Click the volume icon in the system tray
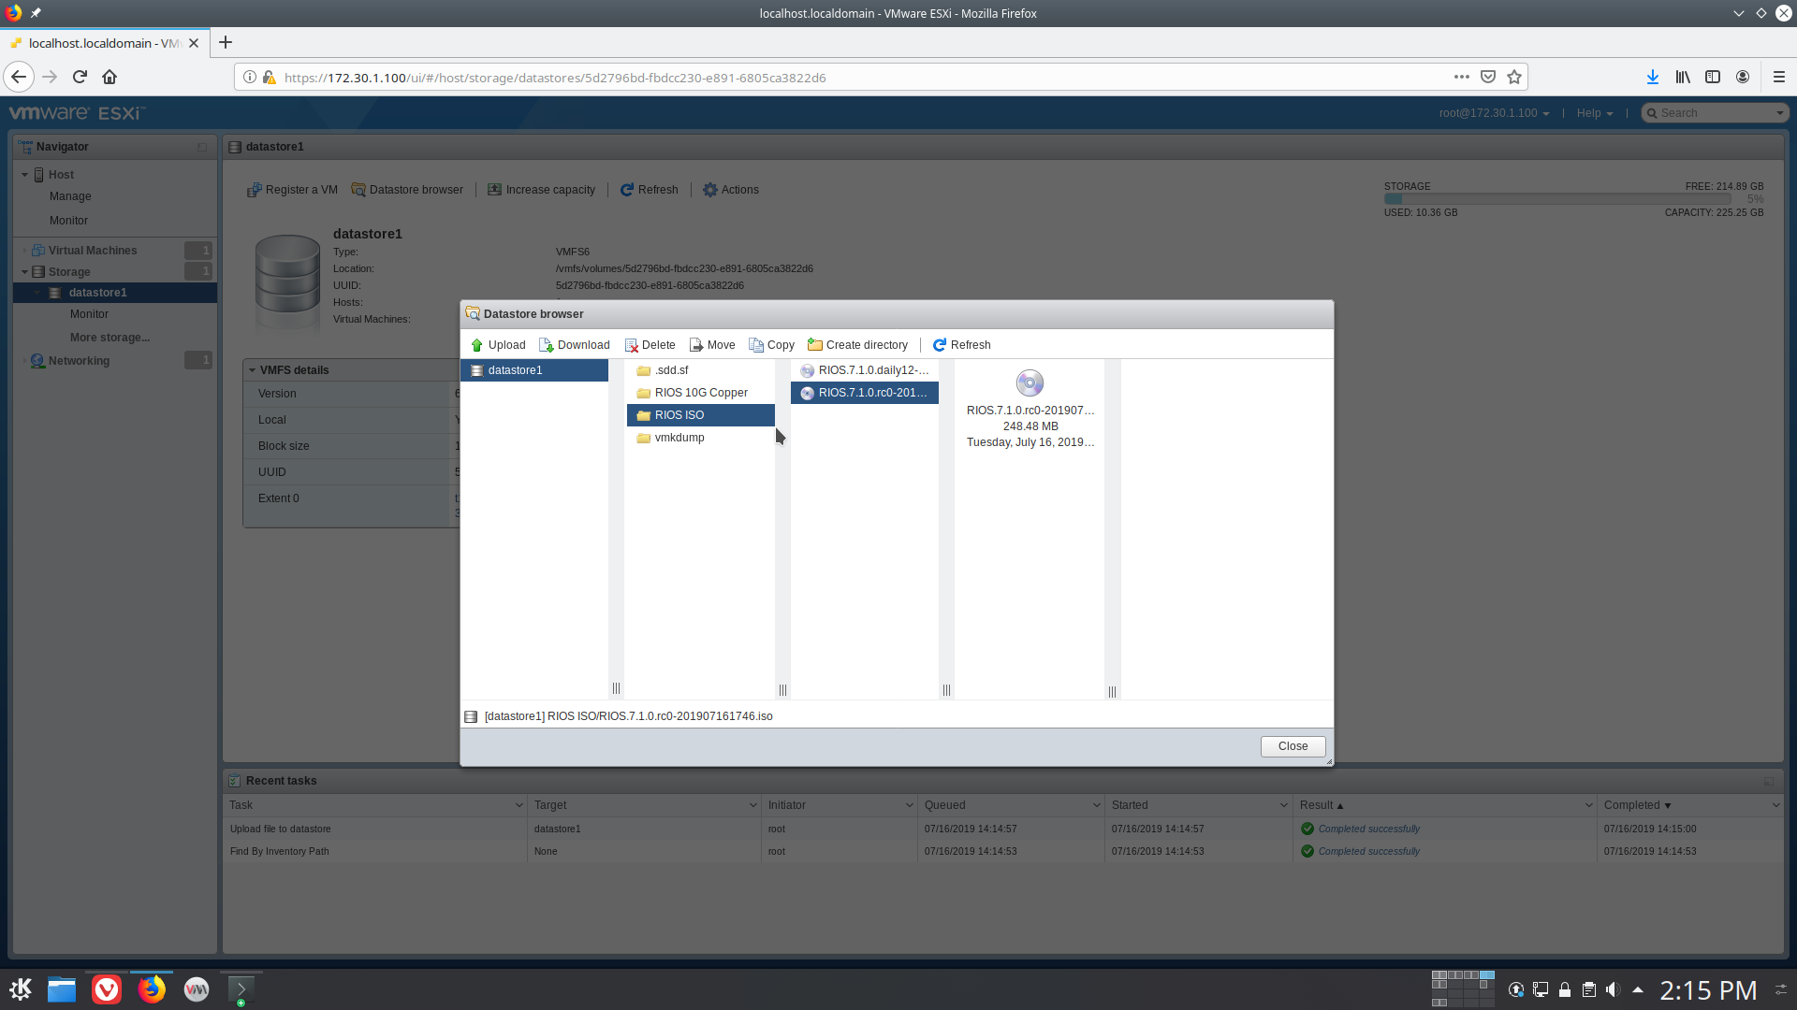 1613,989
